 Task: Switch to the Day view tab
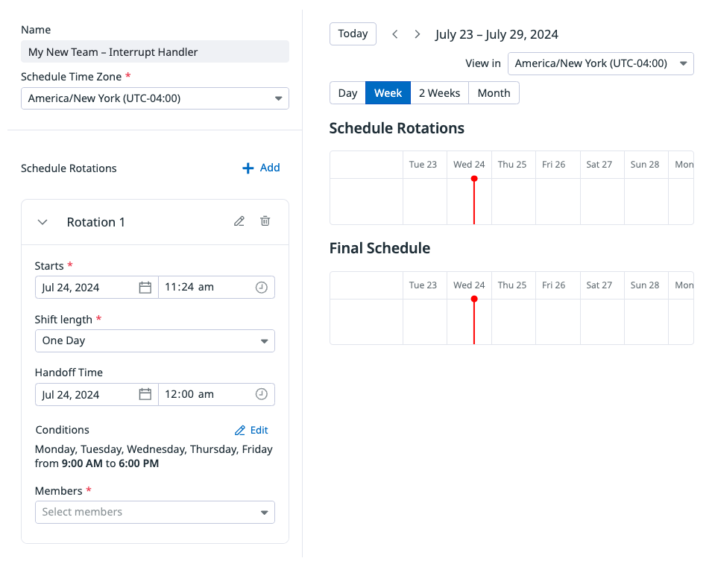pos(347,93)
